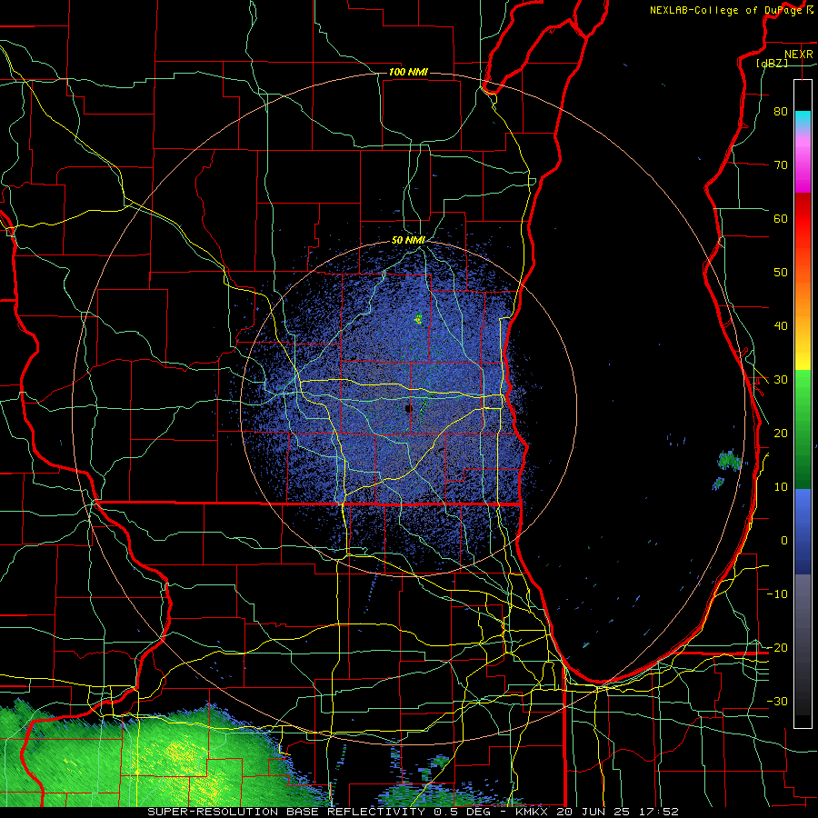Click the 100 NMI range ring label
818x818 pixels.
click(408, 72)
